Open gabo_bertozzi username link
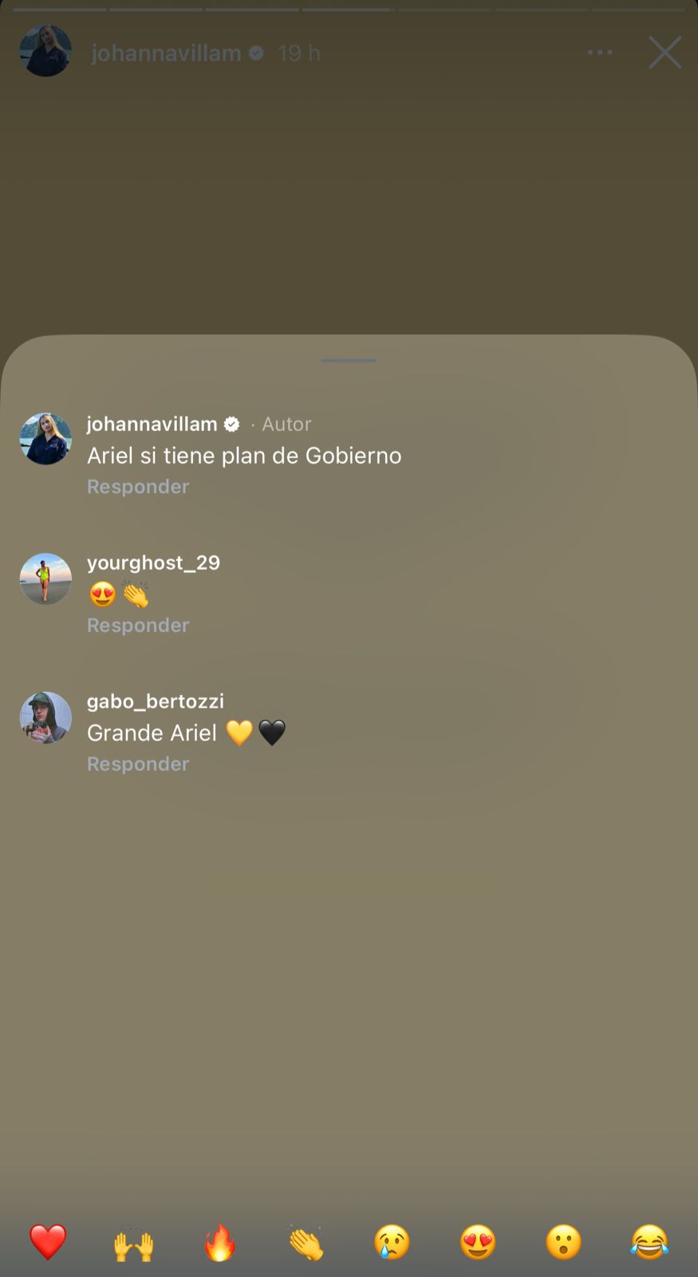 point(156,701)
